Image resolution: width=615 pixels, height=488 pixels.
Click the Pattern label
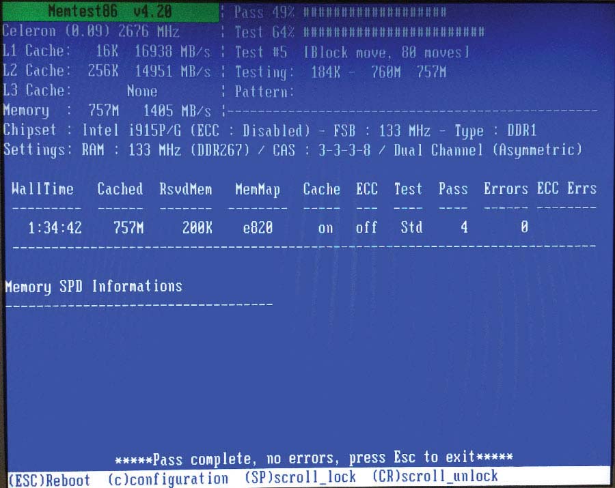click(264, 91)
